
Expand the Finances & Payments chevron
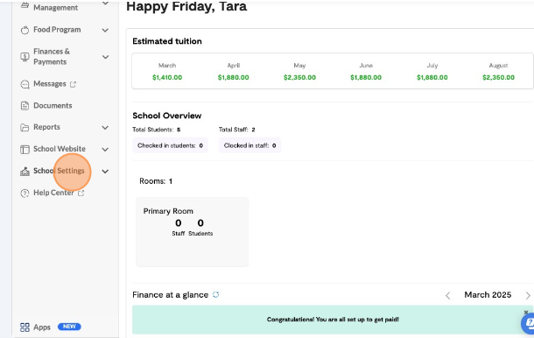(x=106, y=57)
